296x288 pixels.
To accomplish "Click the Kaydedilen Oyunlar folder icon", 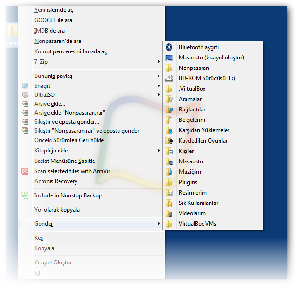I will point(169,141).
